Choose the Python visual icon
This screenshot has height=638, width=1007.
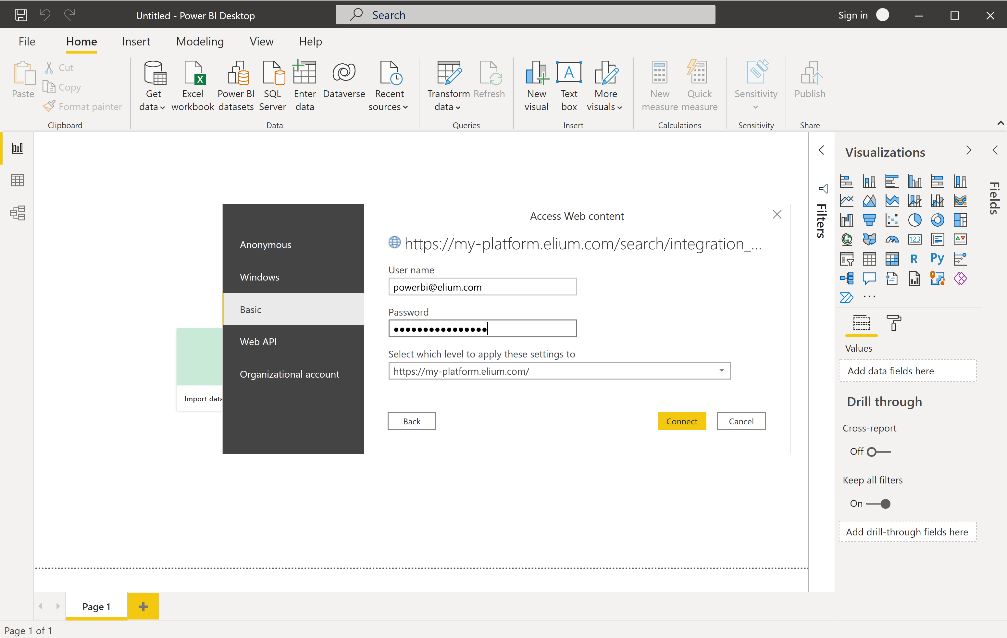[937, 258]
